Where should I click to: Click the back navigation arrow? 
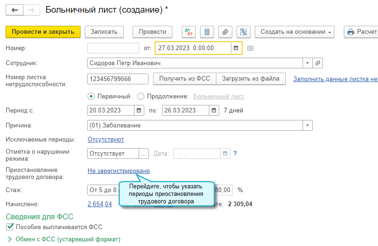15,9
